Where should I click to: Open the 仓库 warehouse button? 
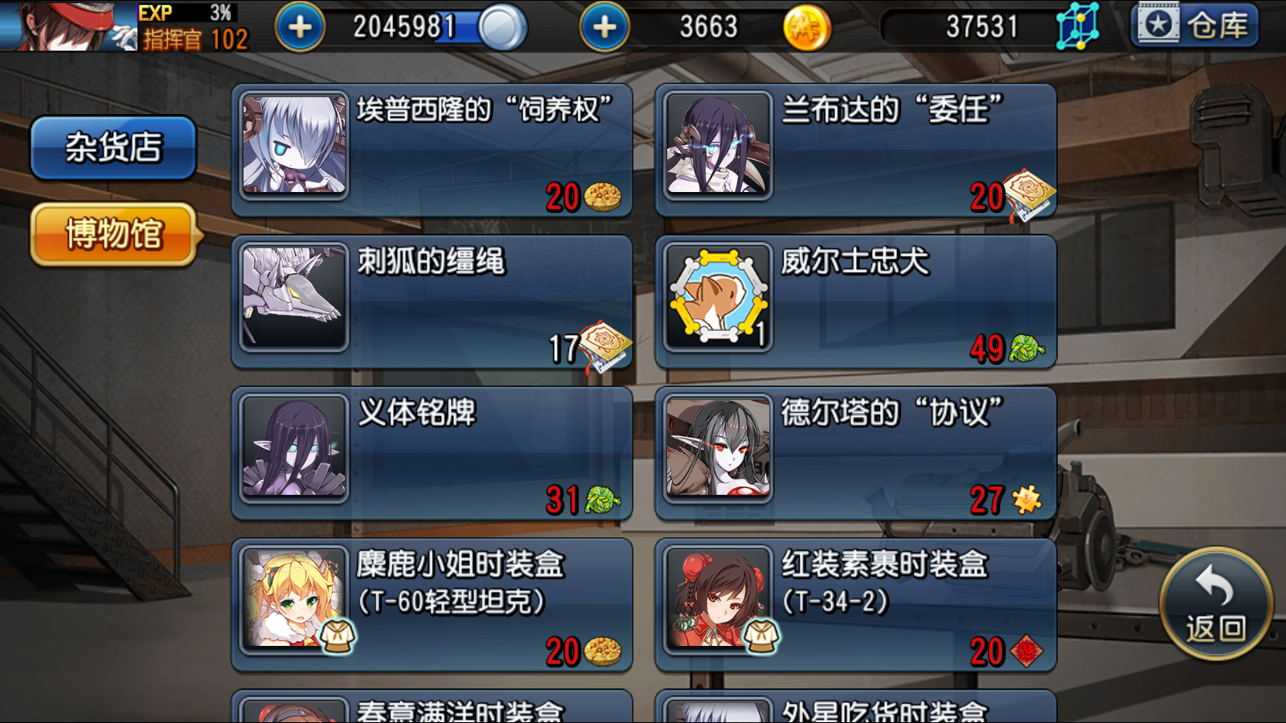tap(1194, 25)
